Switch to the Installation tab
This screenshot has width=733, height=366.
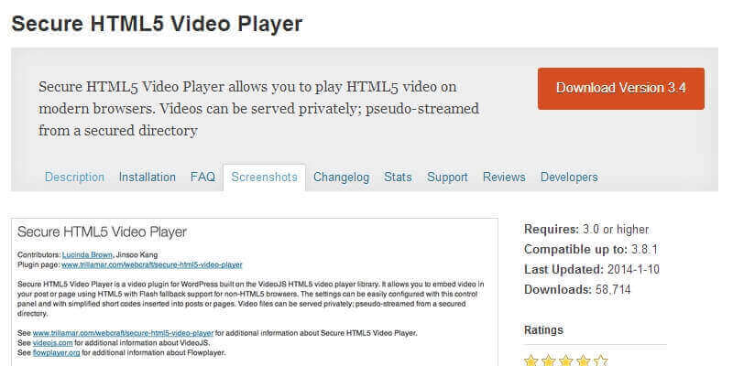tap(148, 178)
